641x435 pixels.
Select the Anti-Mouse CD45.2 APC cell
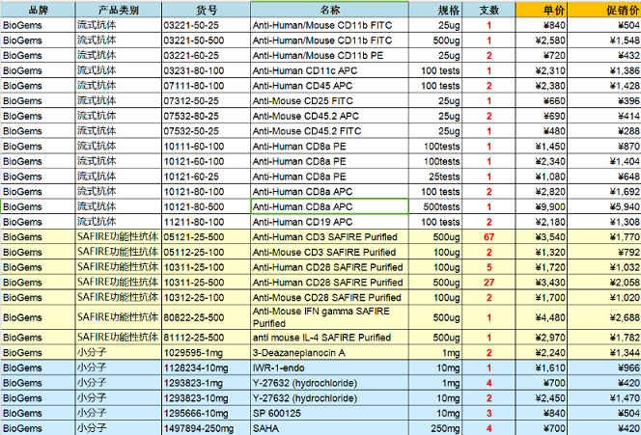tap(329, 116)
